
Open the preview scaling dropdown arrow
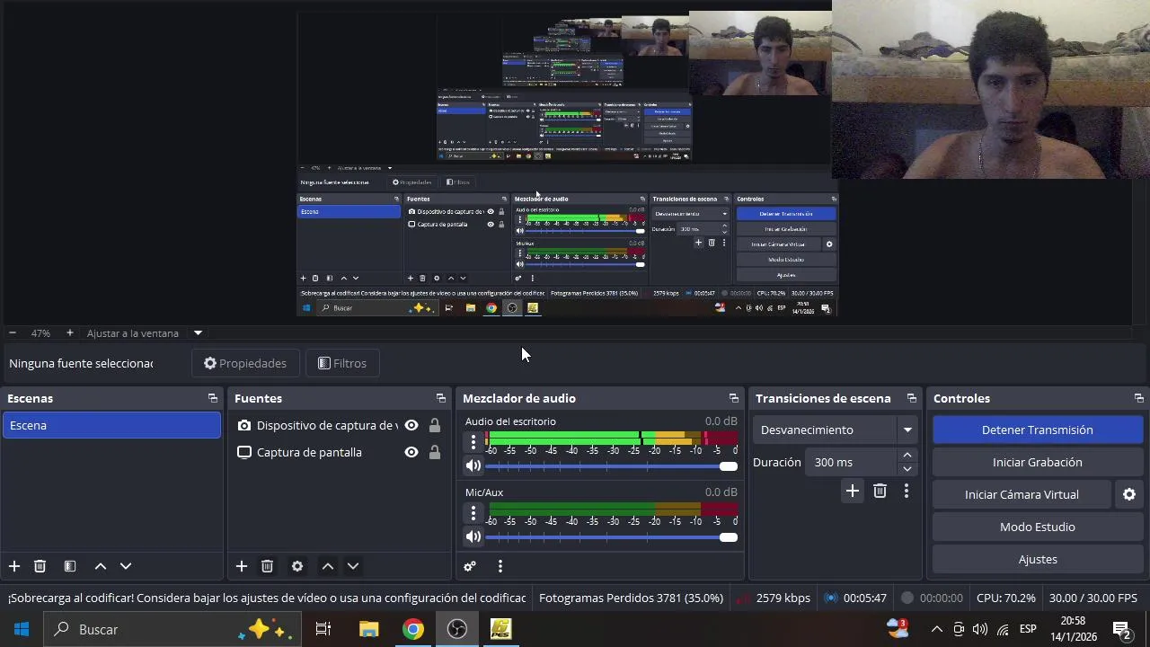(198, 333)
